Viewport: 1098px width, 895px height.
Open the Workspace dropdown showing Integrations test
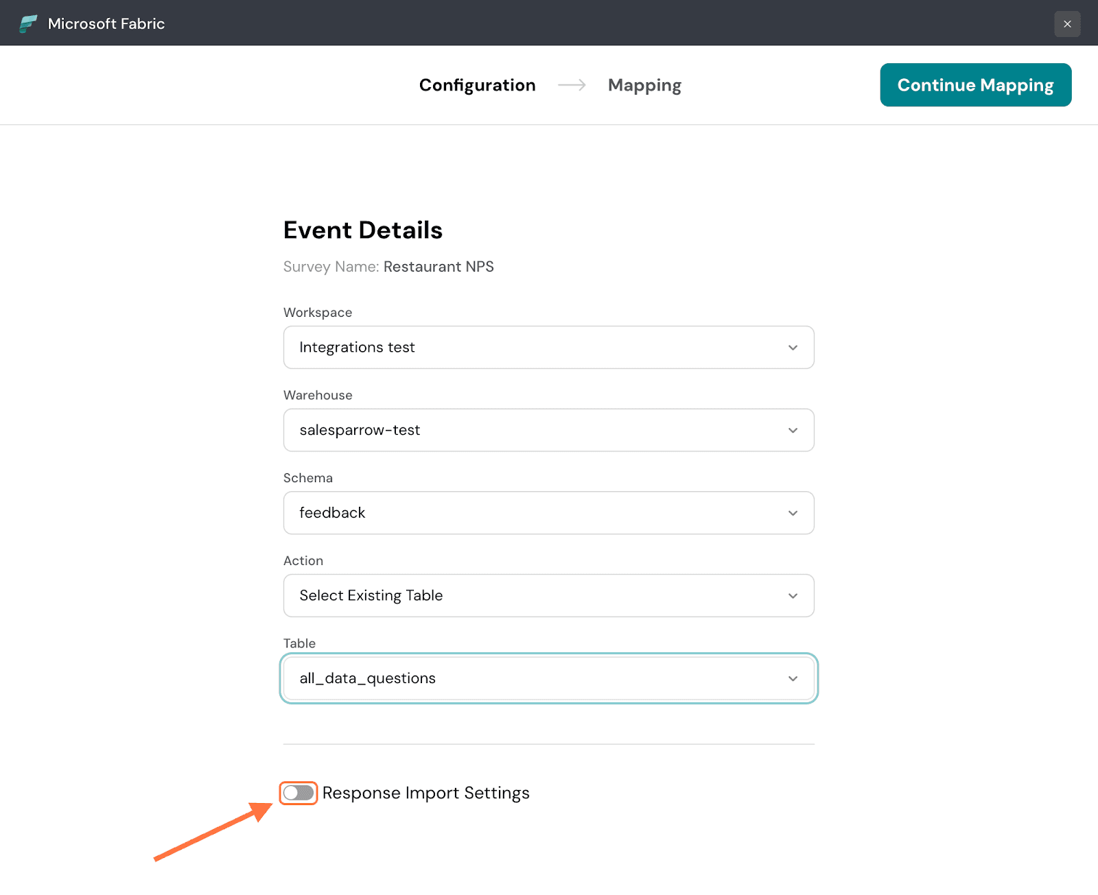point(535,348)
